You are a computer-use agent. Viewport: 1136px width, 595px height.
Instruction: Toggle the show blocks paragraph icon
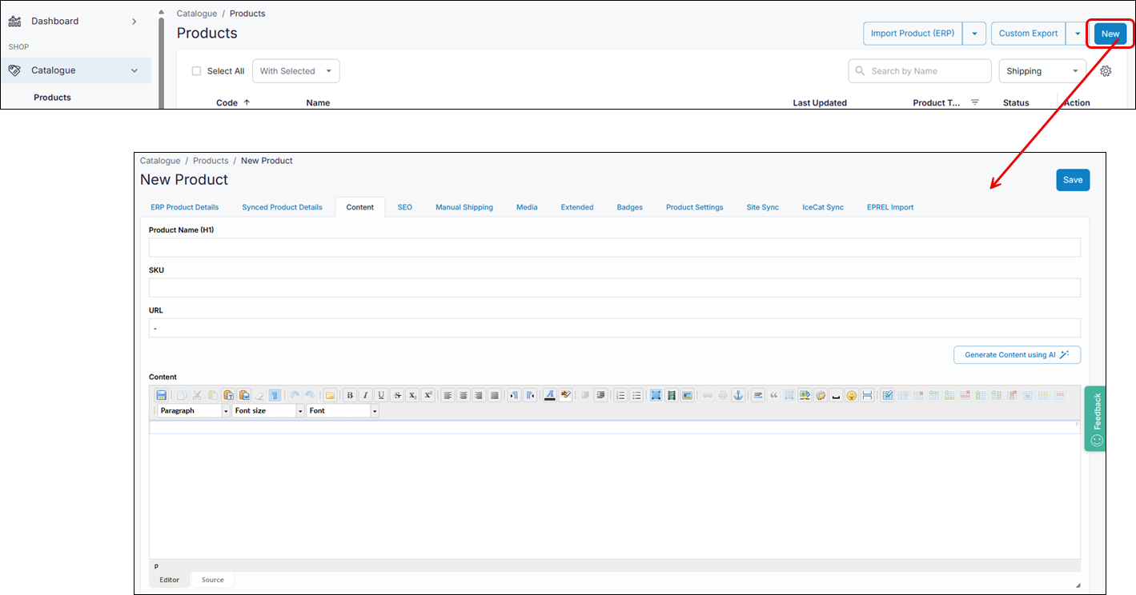point(275,395)
